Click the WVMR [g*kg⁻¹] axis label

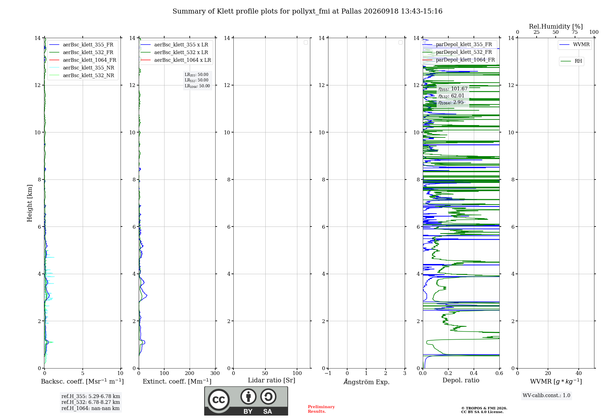click(x=556, y=381)
